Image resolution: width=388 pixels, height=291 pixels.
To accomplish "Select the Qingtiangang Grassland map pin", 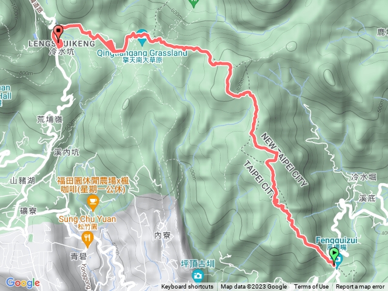I will [142, 38].
